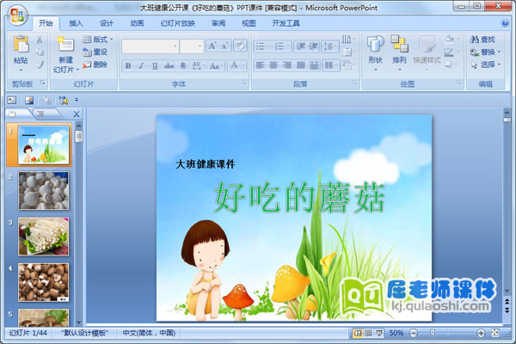The width and height of the screenshot is (516, 344).
Task: Click the first quick access toolbar icon
Action: point(12,100)
